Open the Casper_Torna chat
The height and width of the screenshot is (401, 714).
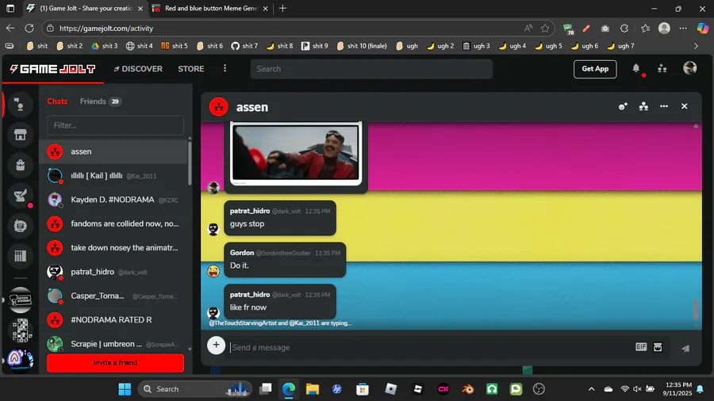pos(113,296)
